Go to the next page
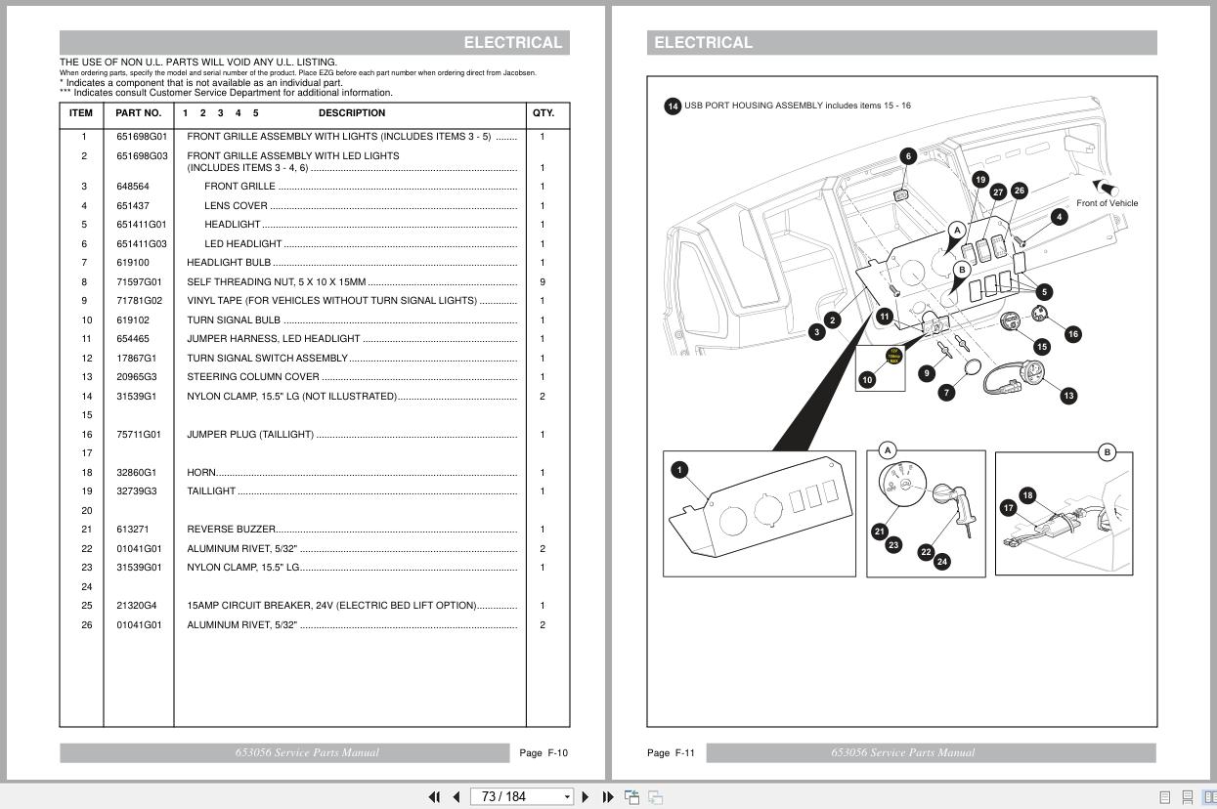Screen dimensions: 1217x809 [x=586, y=797]
